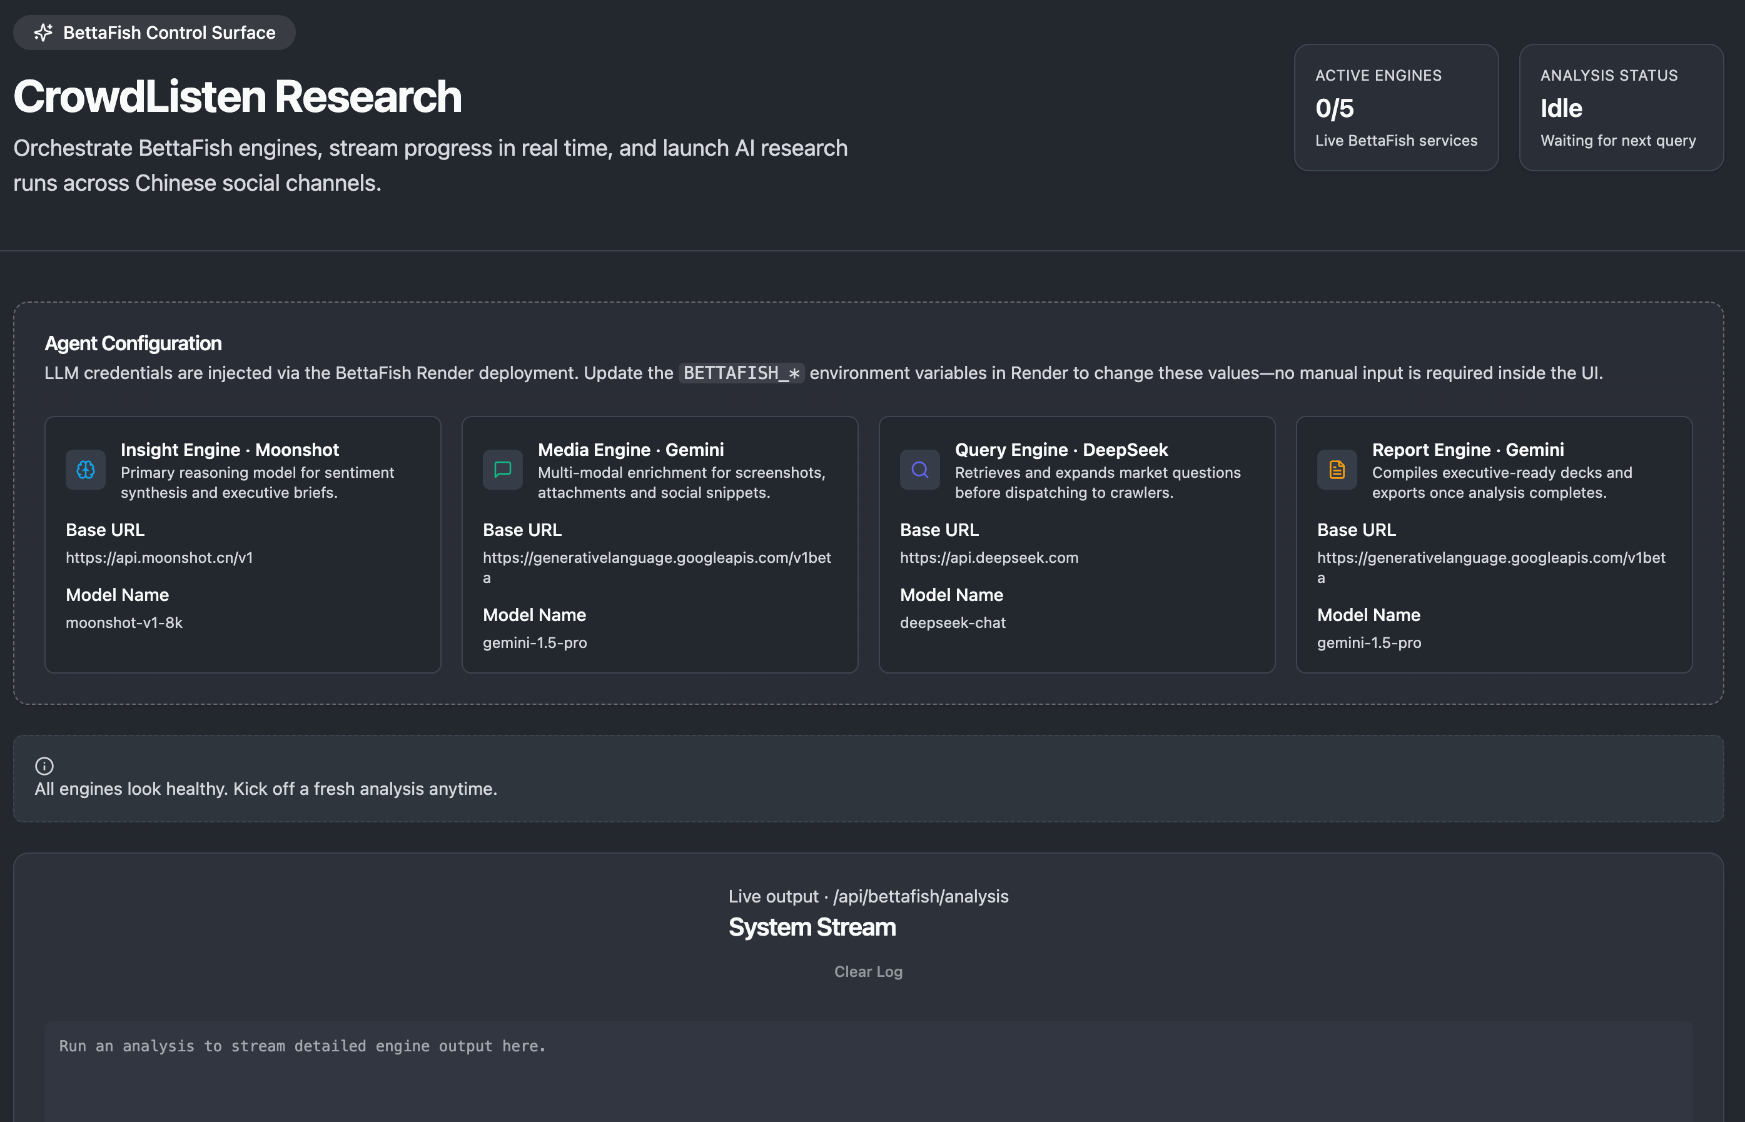1745x1122 pixels.
Task: Click the Analysis Status Idle indicator
Action: click(1560, 108)
